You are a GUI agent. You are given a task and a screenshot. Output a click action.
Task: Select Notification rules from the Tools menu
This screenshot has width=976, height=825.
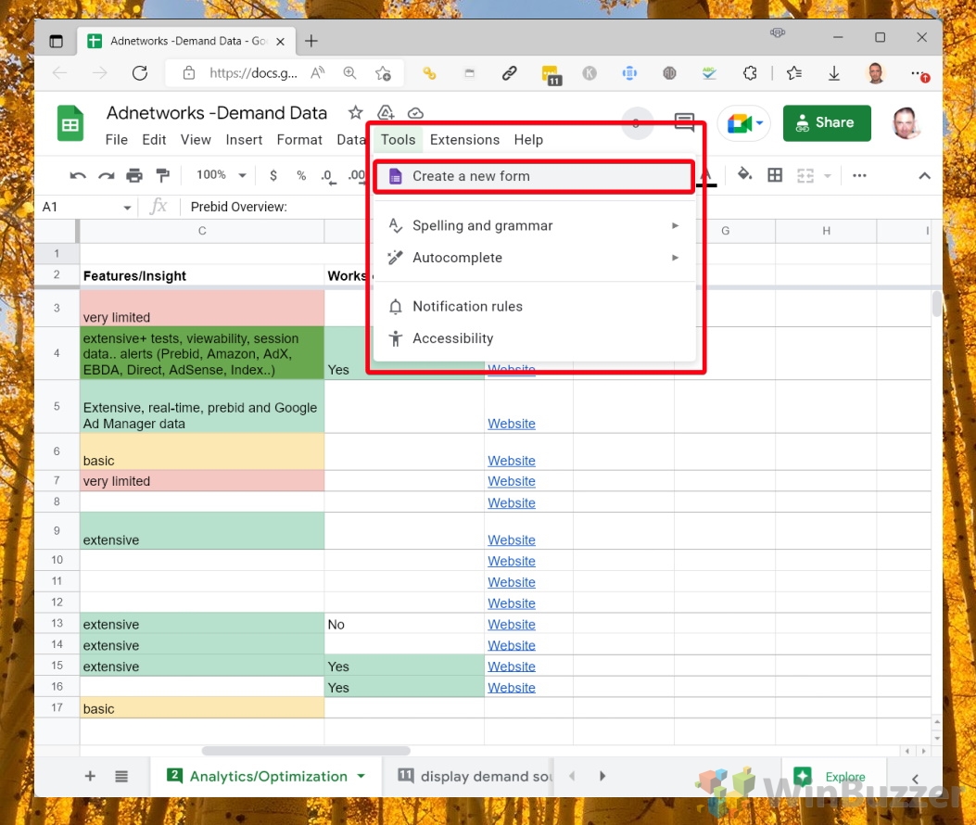coord(534,306)
